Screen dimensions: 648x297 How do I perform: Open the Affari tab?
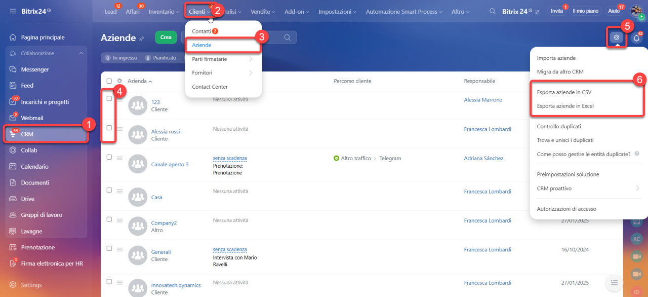pos(133,12)
